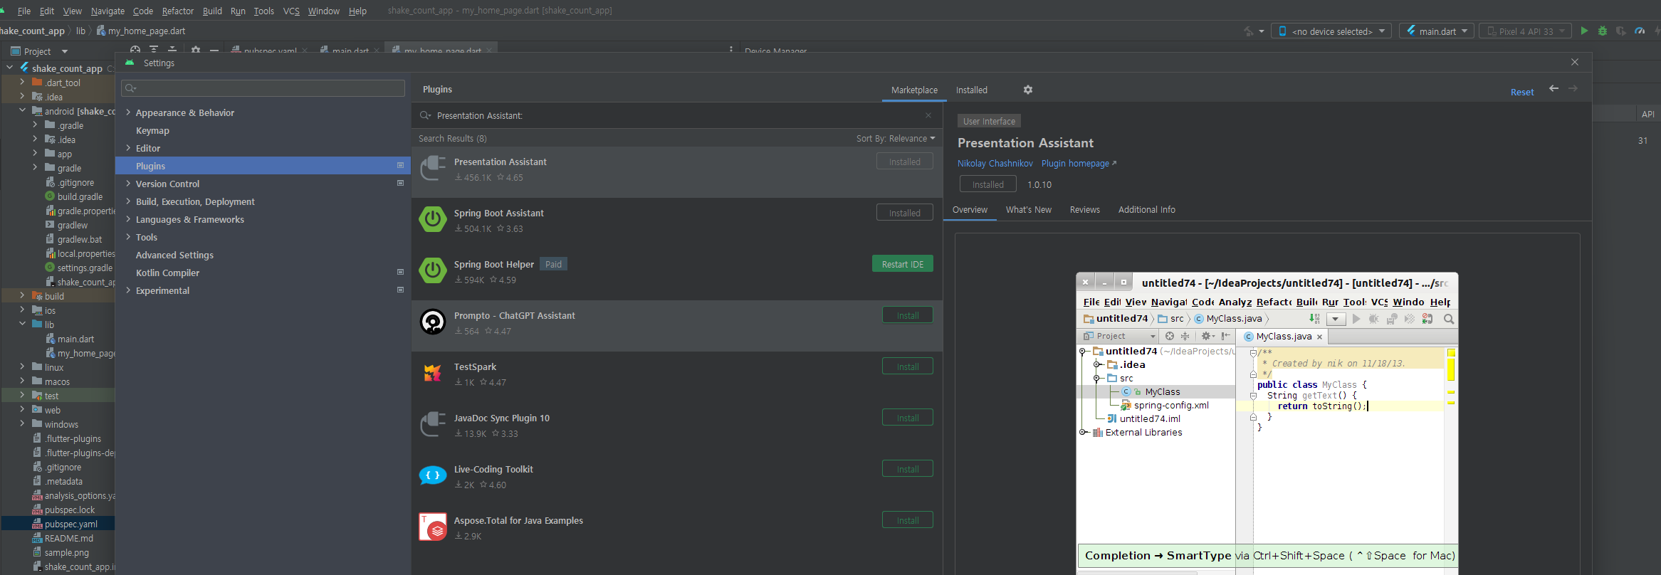Open the Plugins gear settings menu

point(1028,90)
